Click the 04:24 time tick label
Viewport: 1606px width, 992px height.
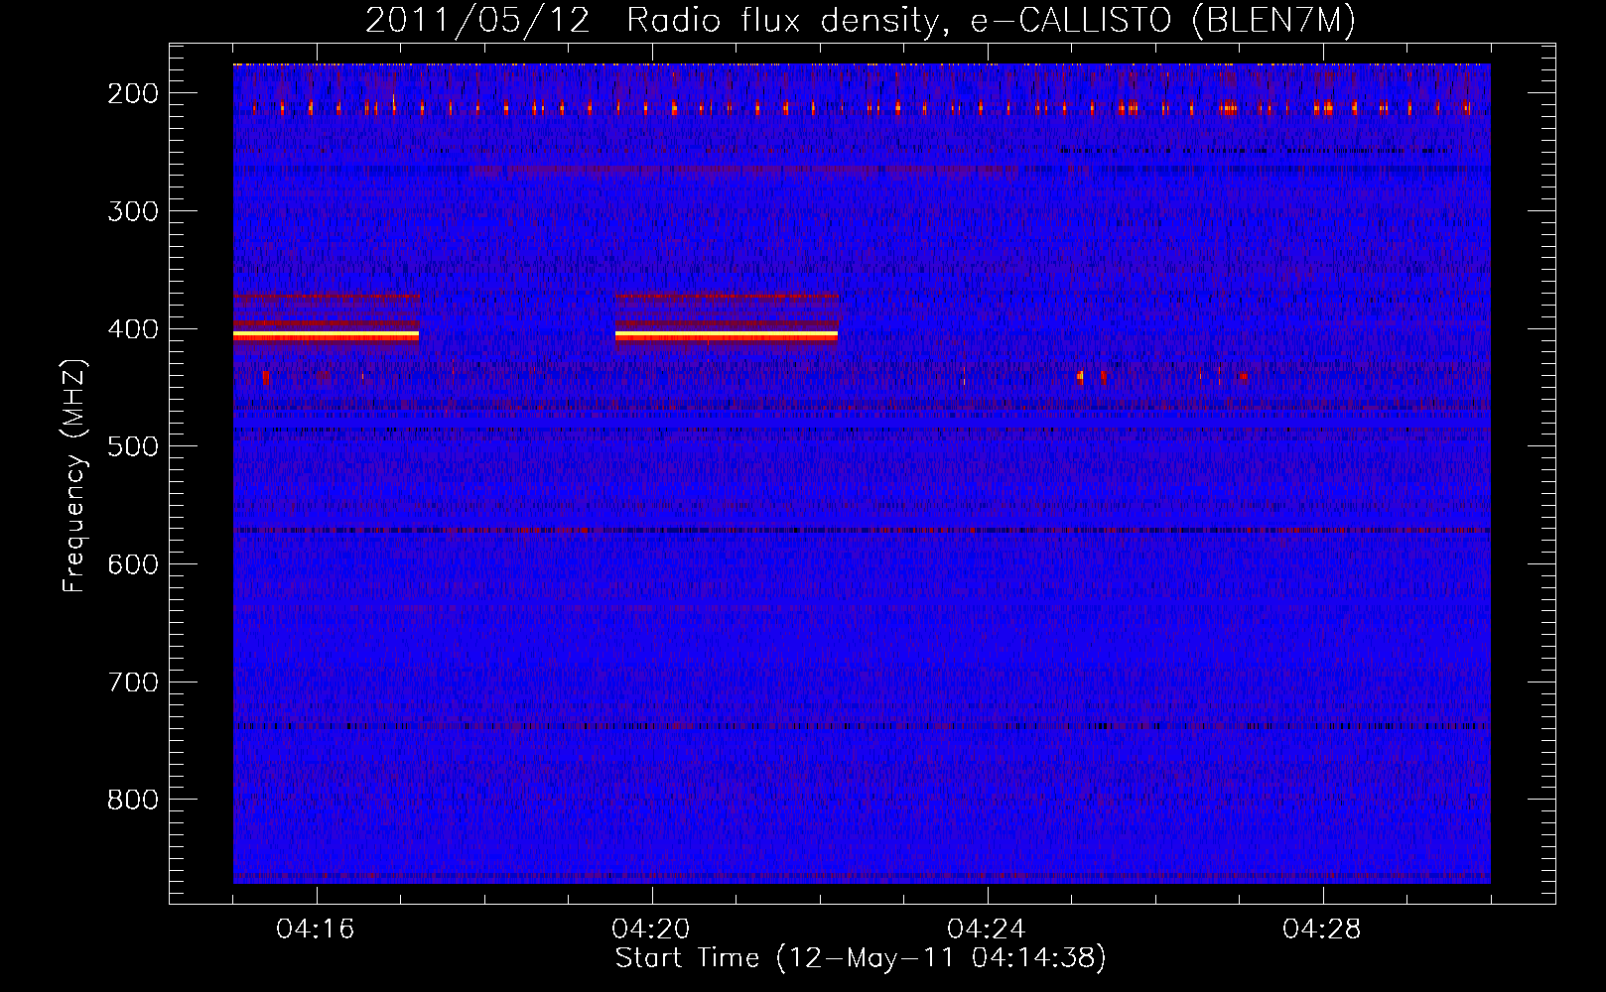pos(987,930)
